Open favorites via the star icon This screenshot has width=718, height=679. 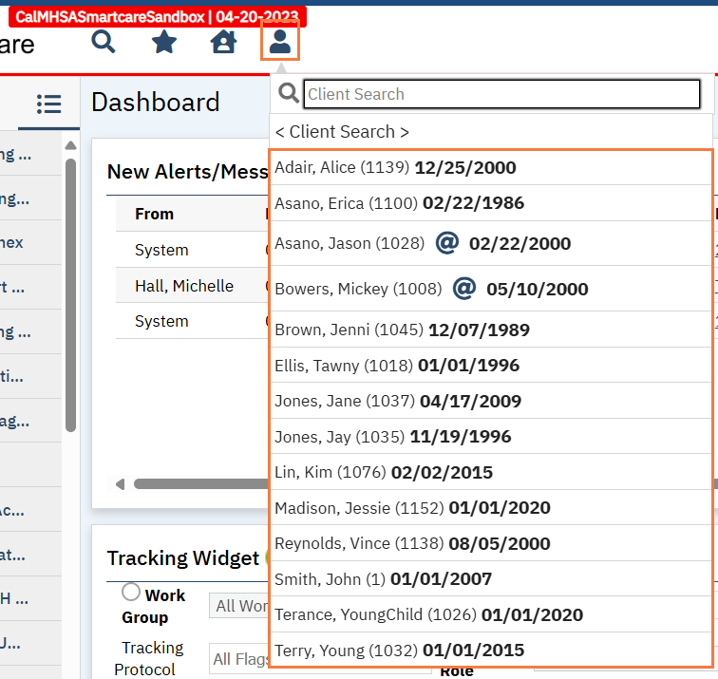coord(164,42)
